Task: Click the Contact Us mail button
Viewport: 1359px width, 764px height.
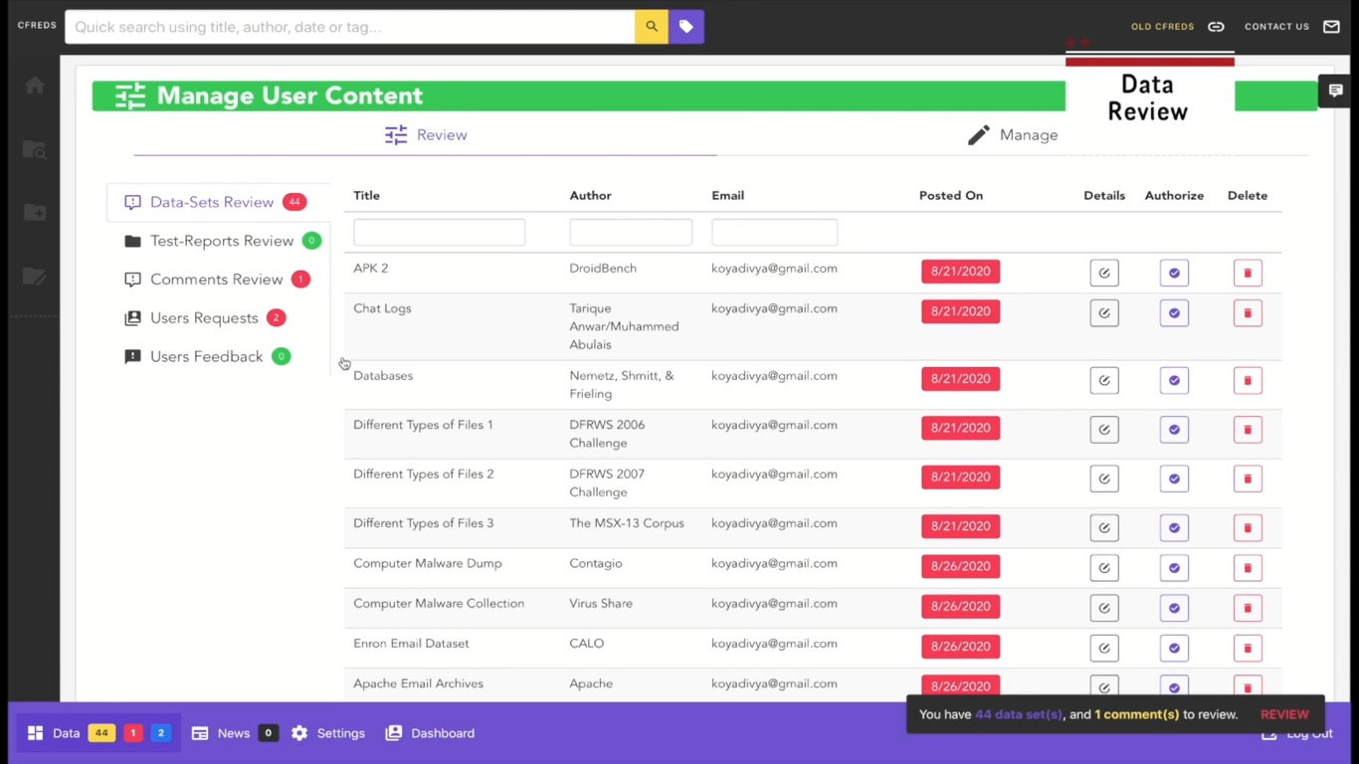Action: click(x=1291, y=27)
